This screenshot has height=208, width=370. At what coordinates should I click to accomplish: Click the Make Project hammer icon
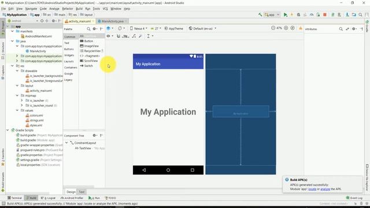click(260, 14)
